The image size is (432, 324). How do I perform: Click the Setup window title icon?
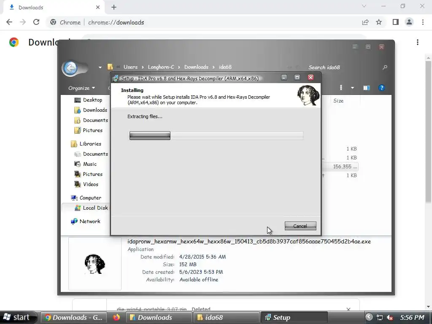(116, 78)
